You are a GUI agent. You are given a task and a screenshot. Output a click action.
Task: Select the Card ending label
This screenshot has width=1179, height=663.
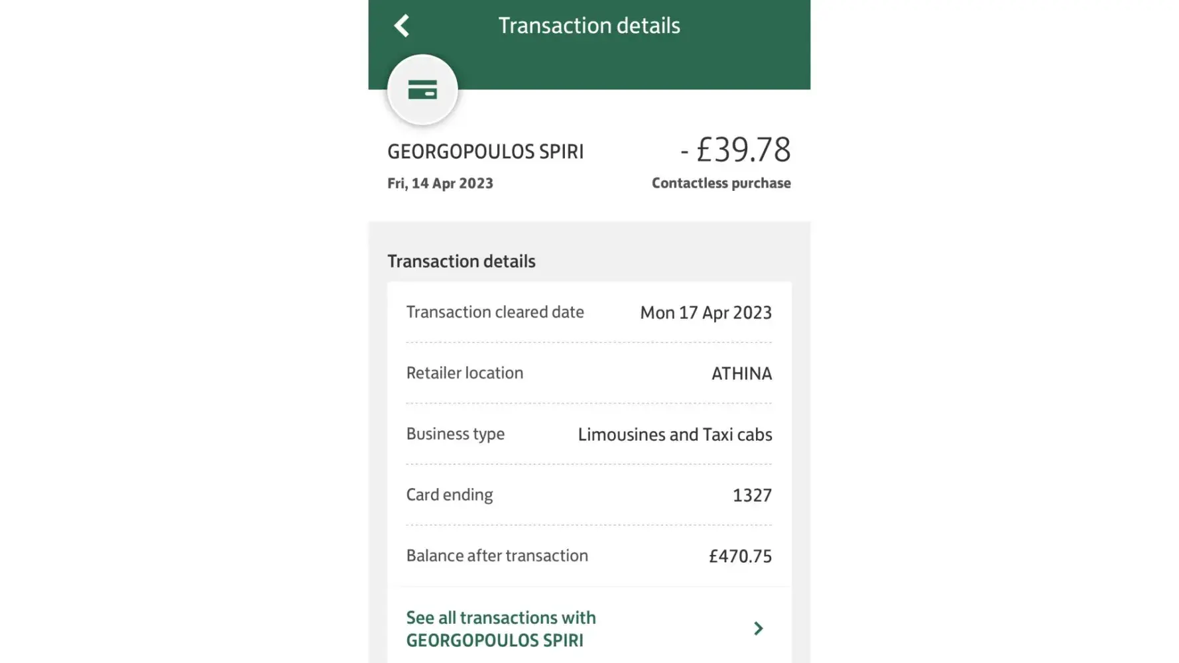point(450,495)
